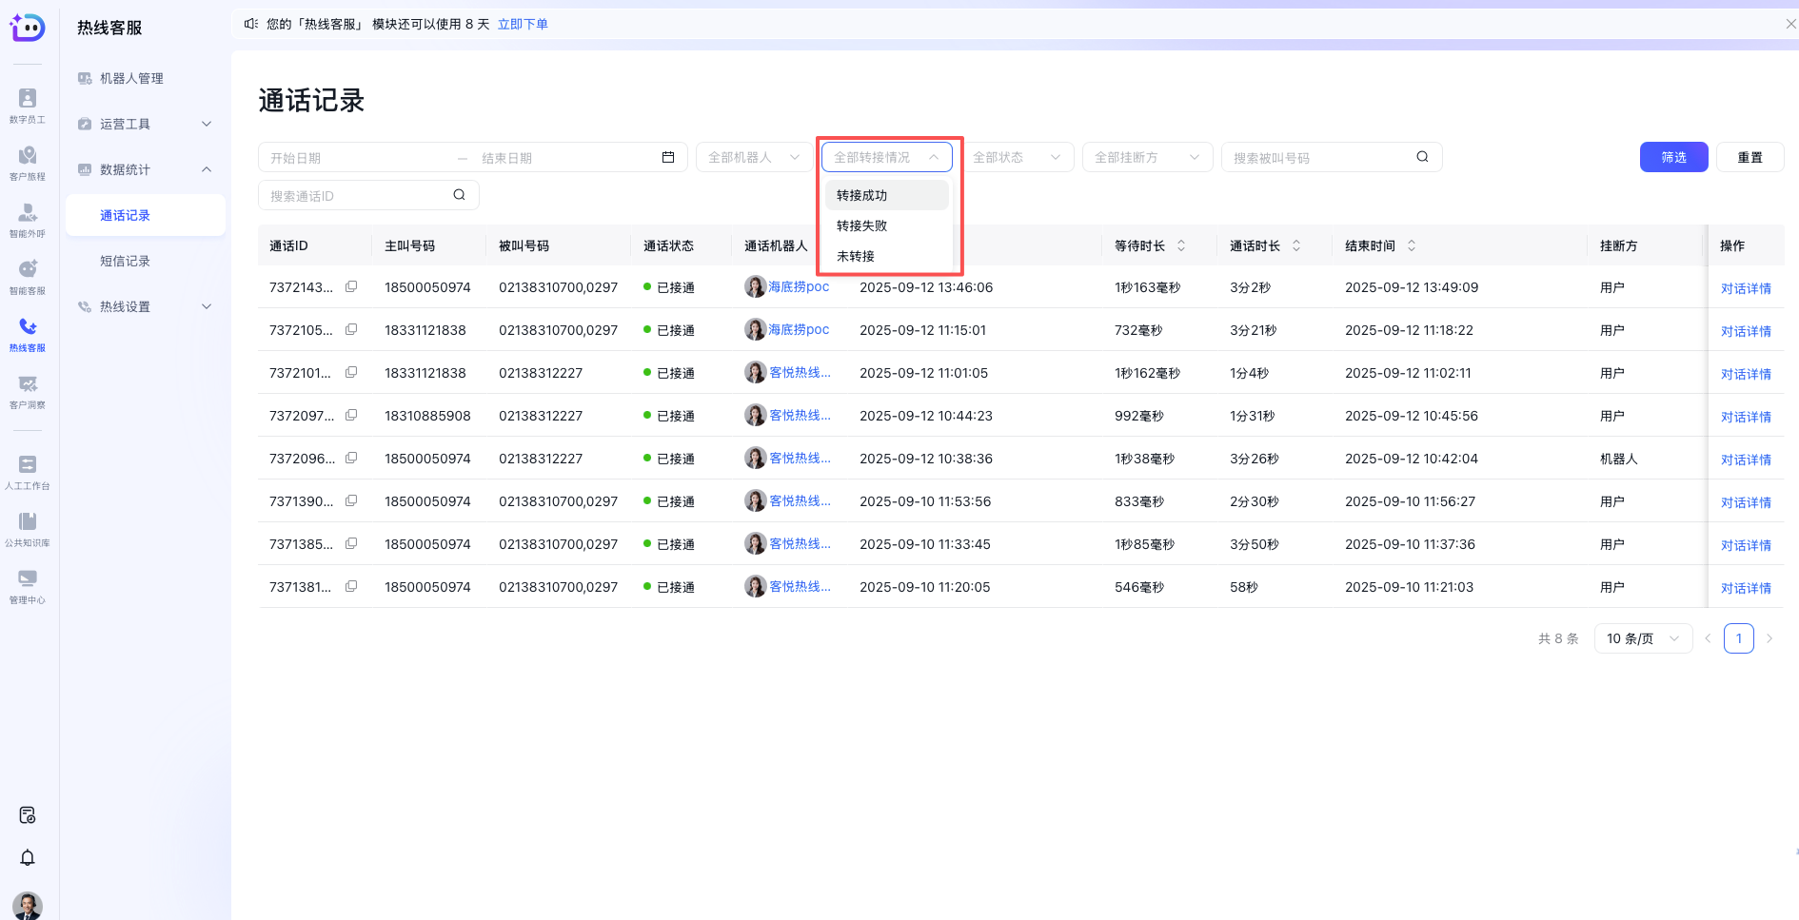Open 智能客服 sidebar icon
This screenshot has width=1799, height=920.
28,276
